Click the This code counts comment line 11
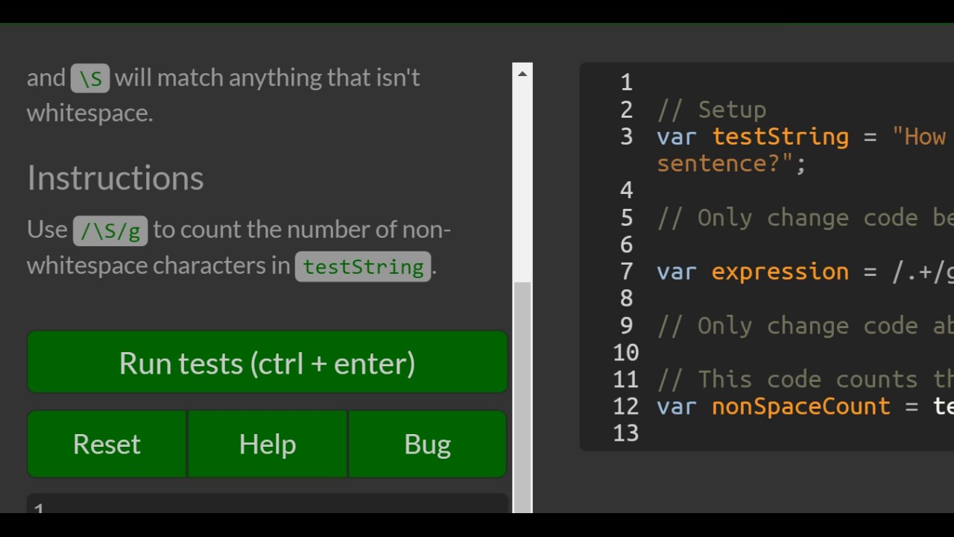This screenshot has width=954, height=537. 805,379
